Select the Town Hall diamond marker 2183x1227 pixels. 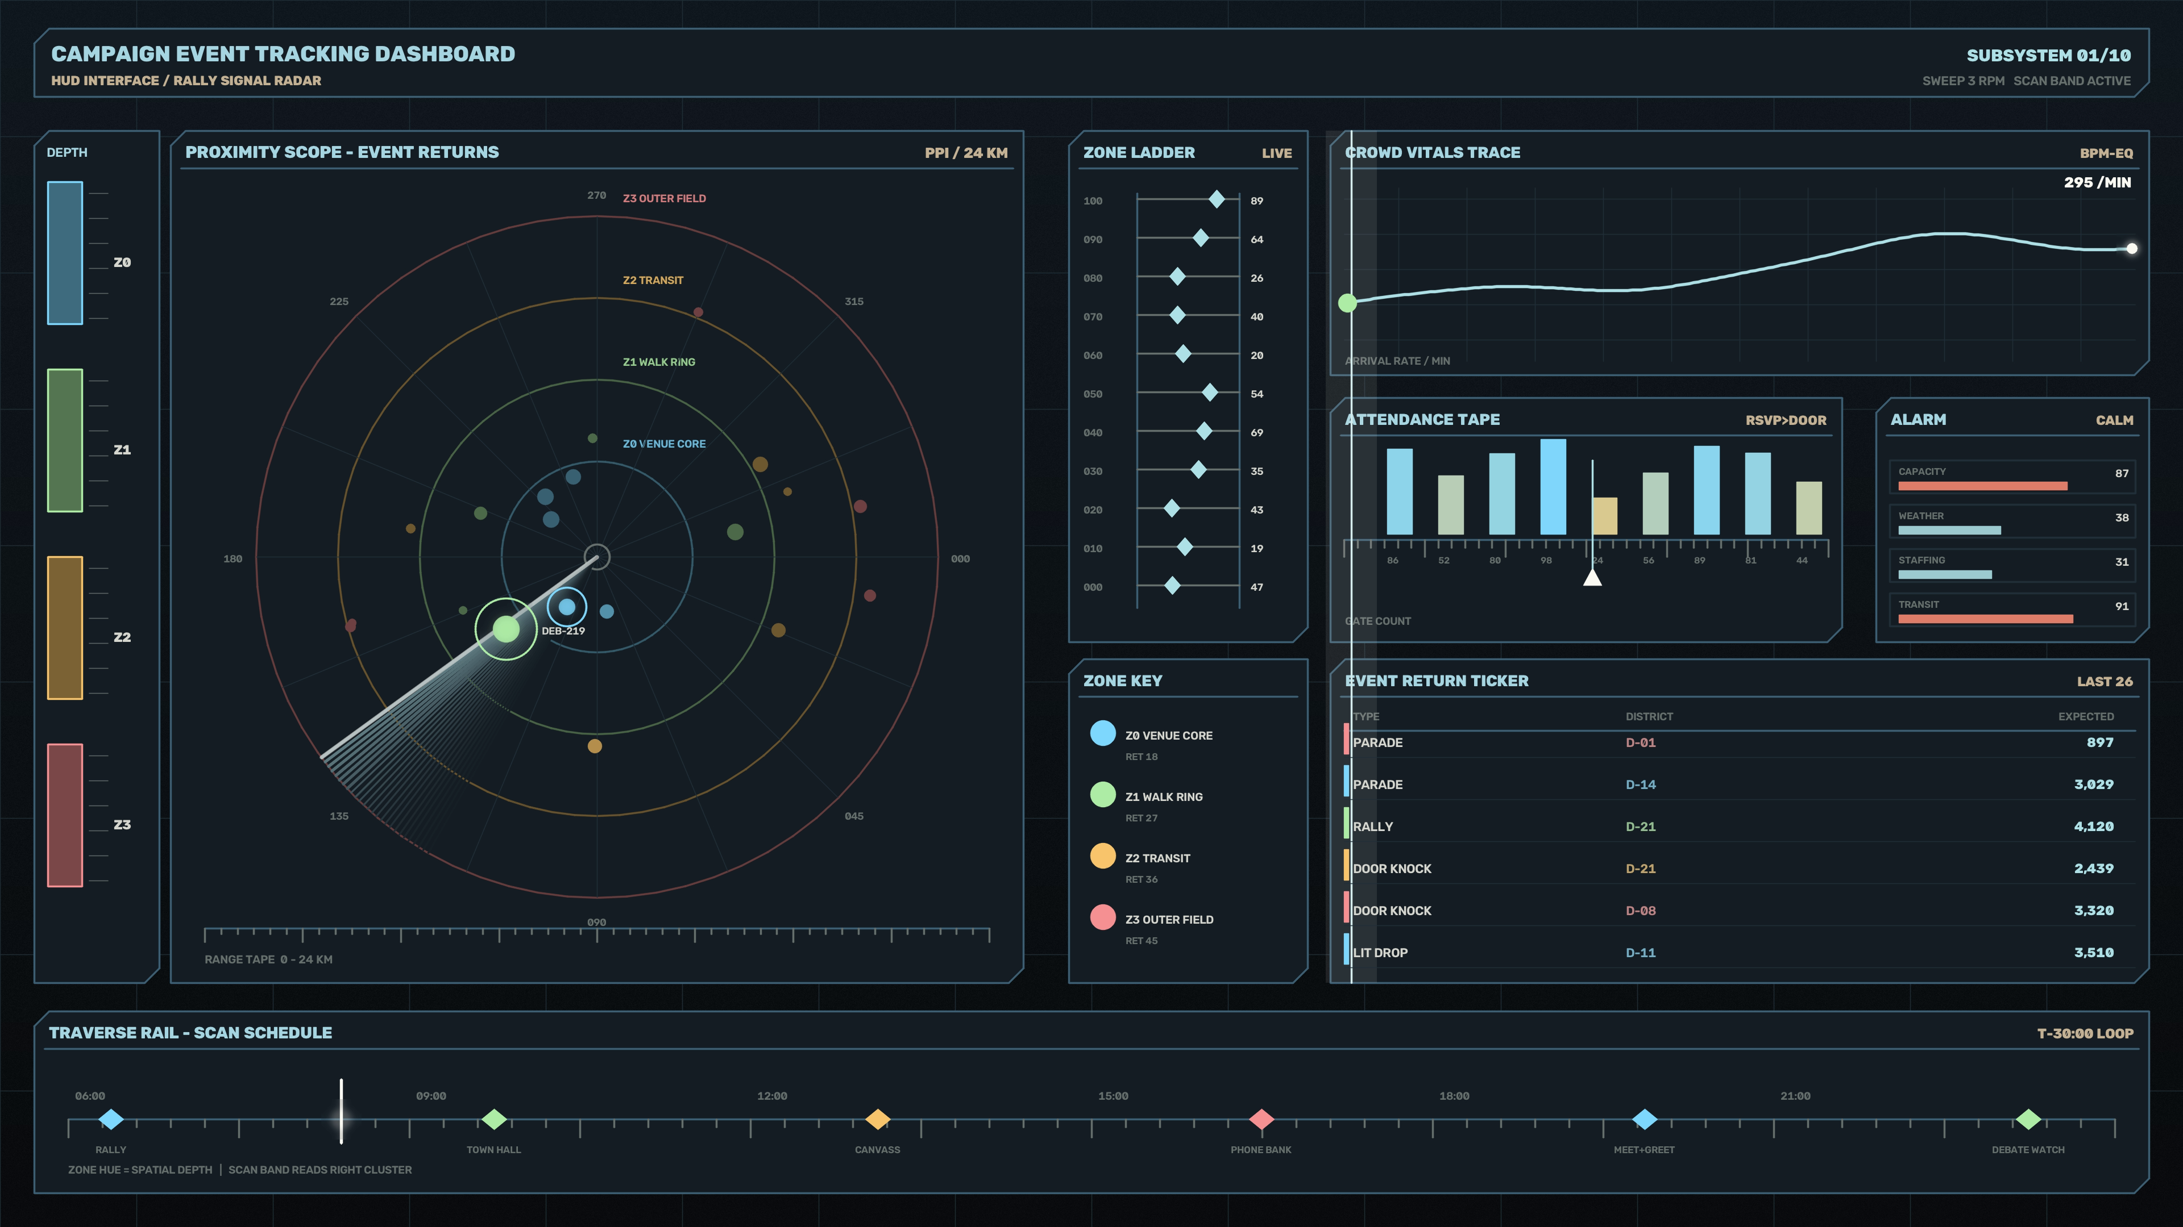494,1120
